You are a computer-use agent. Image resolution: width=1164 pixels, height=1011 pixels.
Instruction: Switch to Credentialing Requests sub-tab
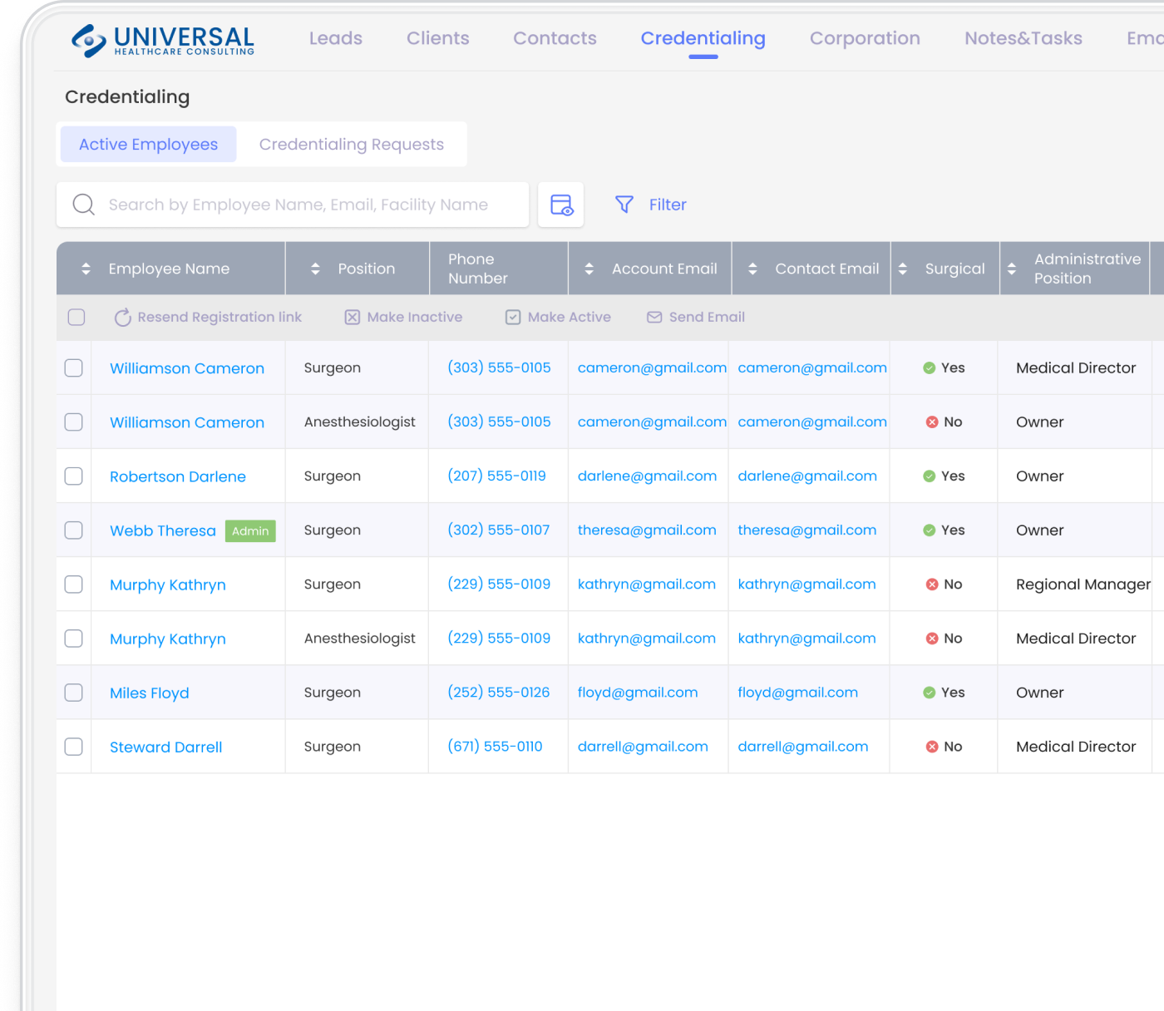[x=352, y=145]
